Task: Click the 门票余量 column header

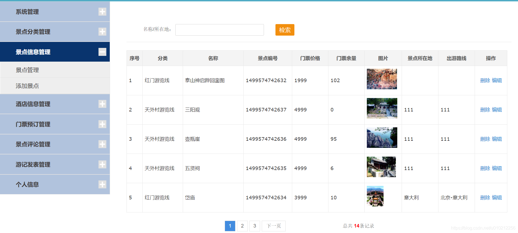Action: (346, 58)
